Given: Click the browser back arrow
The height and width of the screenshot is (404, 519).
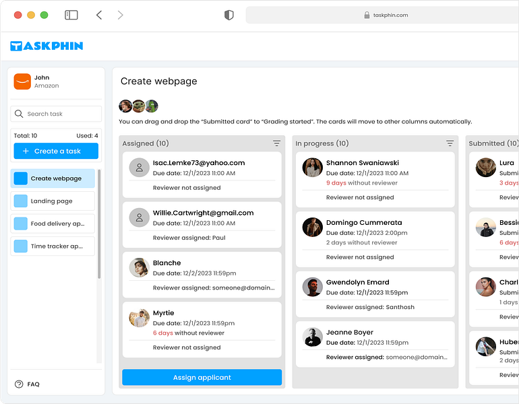Looking at the screenshot, I should coord(99,15).
